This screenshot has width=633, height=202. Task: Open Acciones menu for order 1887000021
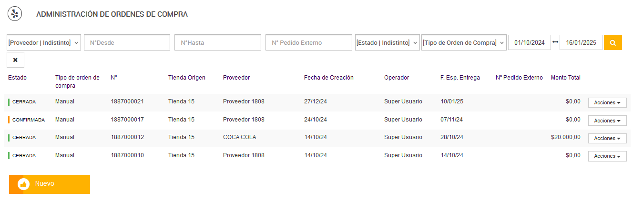[607, 103]
